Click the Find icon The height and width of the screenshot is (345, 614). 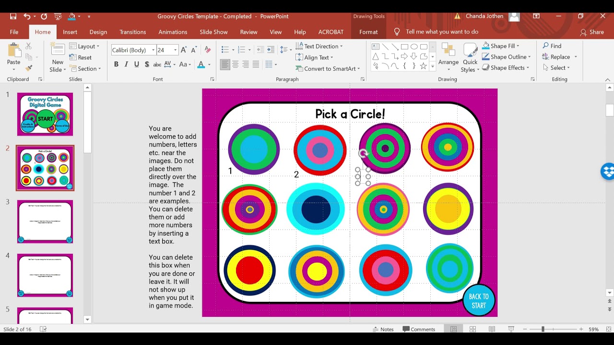pyautogui.click(x=552, y=46)
